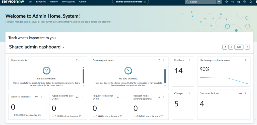Click real-time indicator on Open P1 incidents

[x=37, y=97]
